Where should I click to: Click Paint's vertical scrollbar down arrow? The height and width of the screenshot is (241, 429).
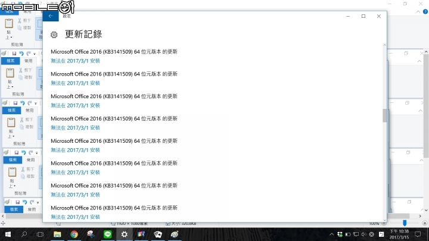tap(426, 211)
